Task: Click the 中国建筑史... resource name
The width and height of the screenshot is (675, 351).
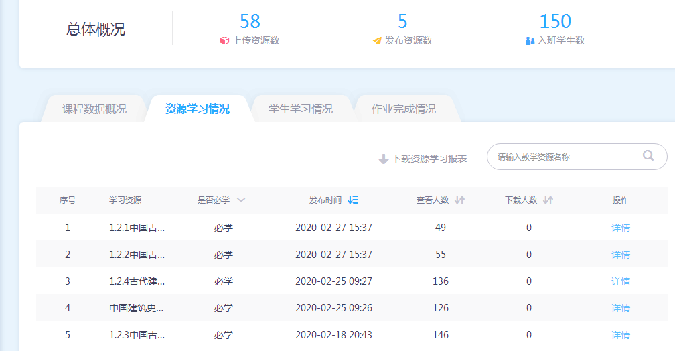Action: [136, 308]
